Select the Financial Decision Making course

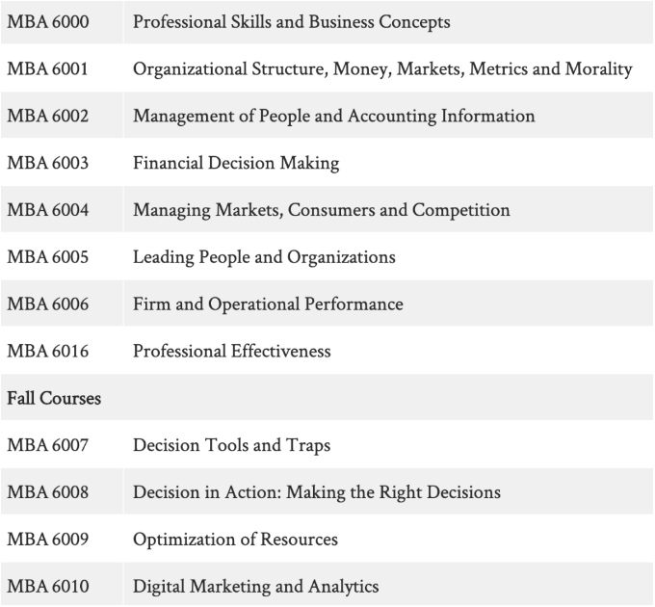(x=236, y=163)
